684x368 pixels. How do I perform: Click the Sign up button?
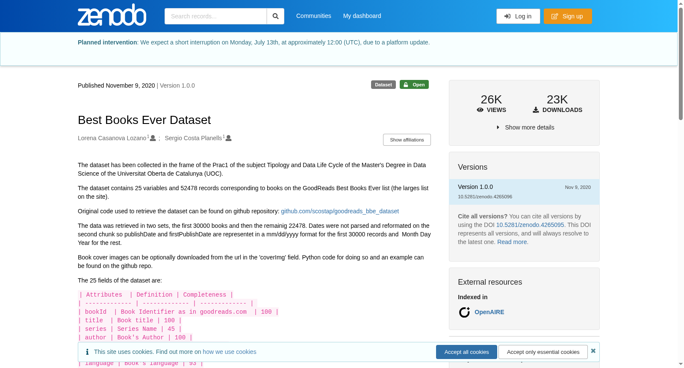(x=568, y=16)
